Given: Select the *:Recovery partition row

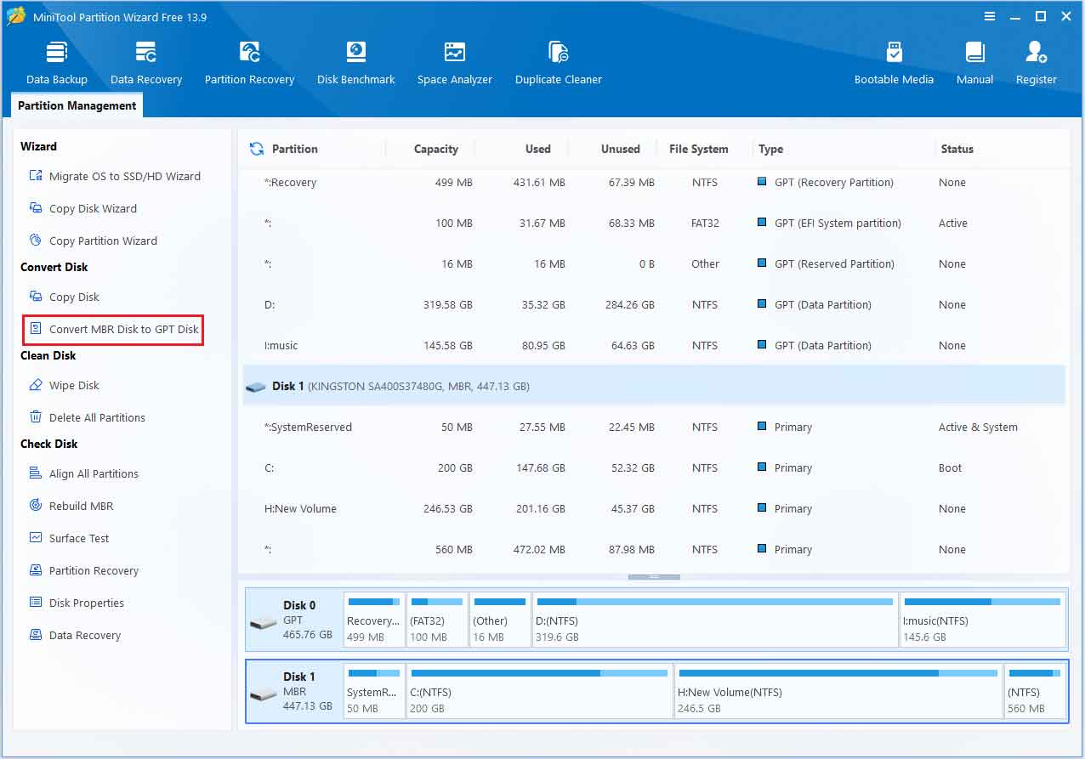Looking at the screenshot, I should click(x=653, y=183).
